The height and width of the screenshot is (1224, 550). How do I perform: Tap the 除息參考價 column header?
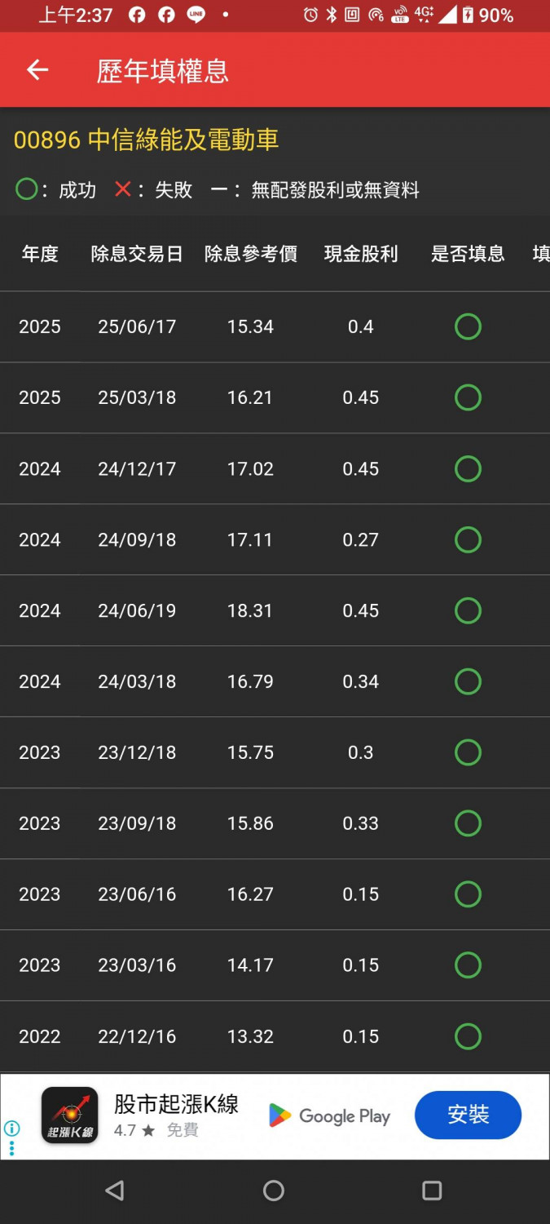click(x=251, y=254)
